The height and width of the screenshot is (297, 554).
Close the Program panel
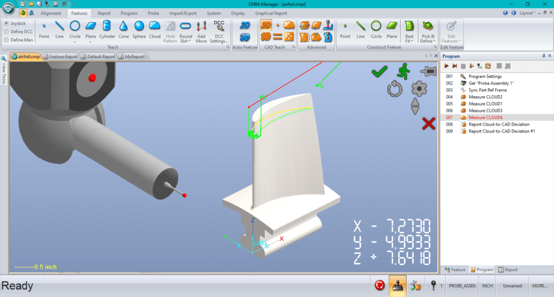(x=550, y=56)
